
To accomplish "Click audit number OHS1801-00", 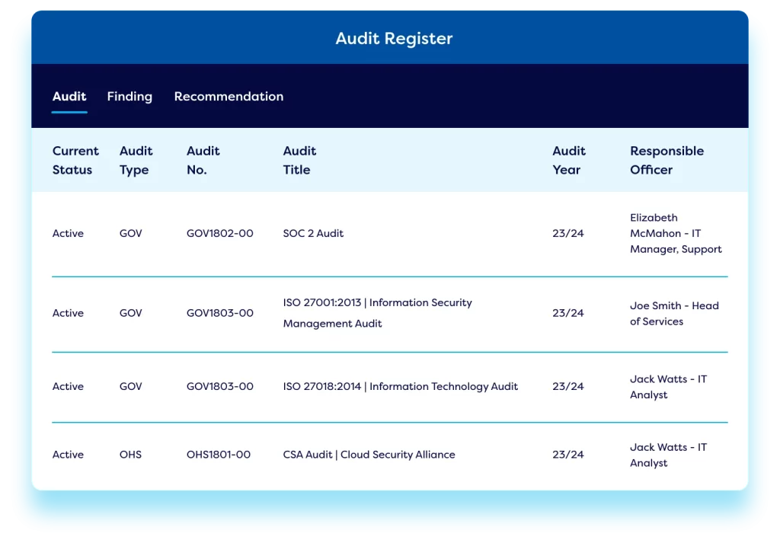I will coord(219,454).
